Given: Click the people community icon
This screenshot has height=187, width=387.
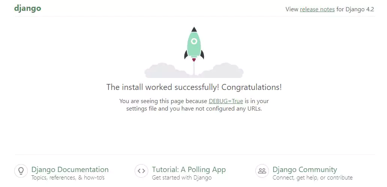Looking at the screenshot, I should coord(262,171).
